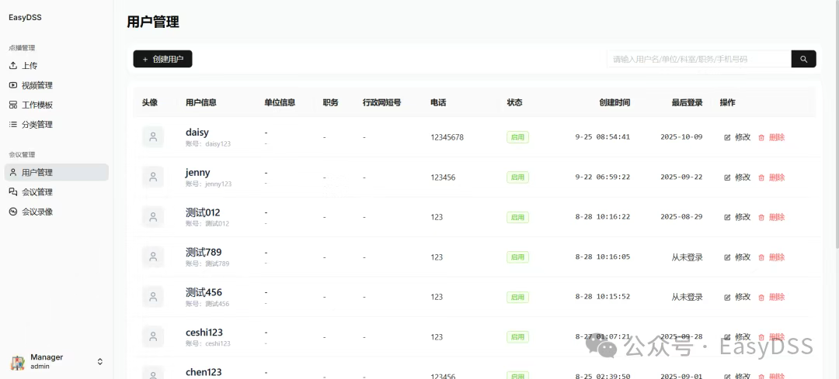
Task: Click ceshi123's avatar placeholder icon
Action: [x=153, y=337]
